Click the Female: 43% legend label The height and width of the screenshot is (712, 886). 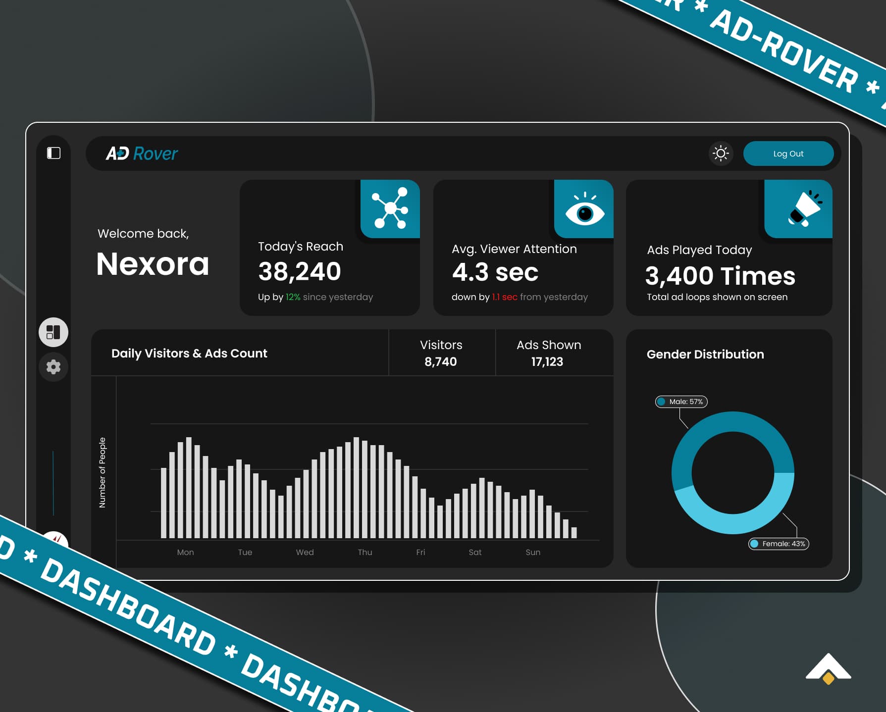pyautogui.click(x=779, y=544)
